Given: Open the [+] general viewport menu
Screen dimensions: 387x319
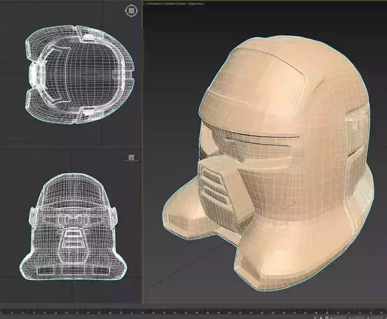Looking at the screenshot, I should click(145, 4).
